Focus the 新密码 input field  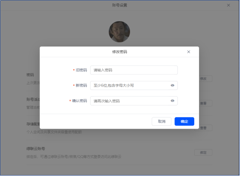click(134, 86)
